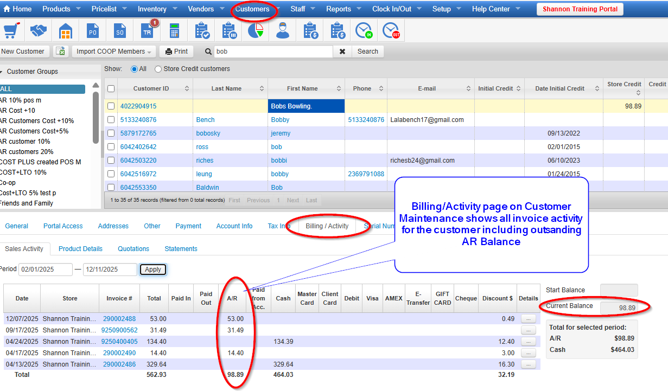Switch to the General tab

pyautogui.click(x=17, y=226)
